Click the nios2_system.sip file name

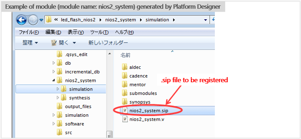click(x=149, y=111)
